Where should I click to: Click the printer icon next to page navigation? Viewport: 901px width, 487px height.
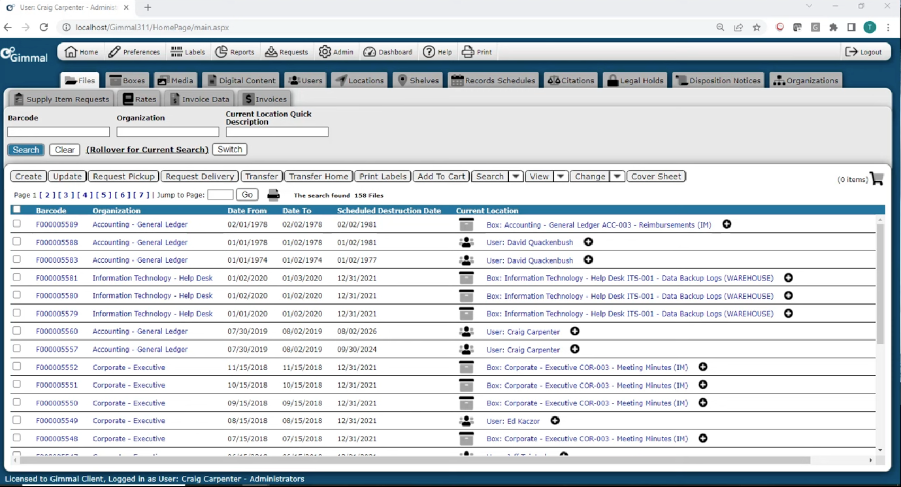(x=273, y=195)
